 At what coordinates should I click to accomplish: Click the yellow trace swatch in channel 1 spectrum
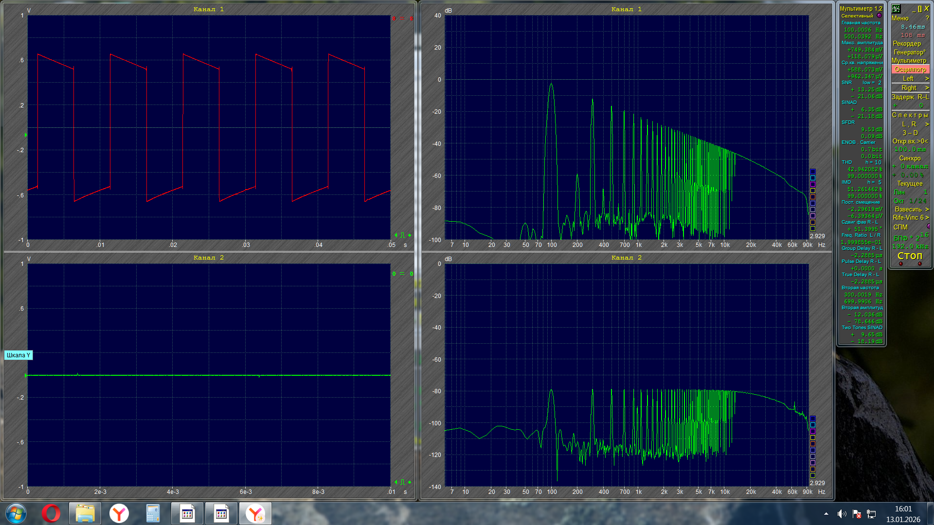pos(812,191)
